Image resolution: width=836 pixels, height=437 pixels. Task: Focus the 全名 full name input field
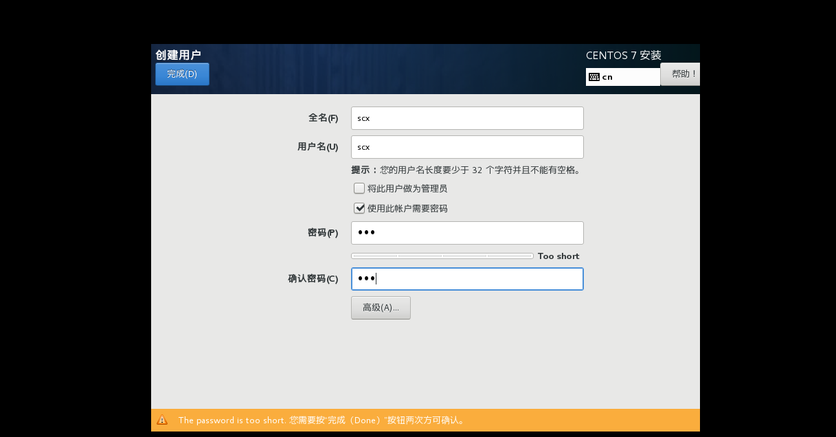pyautogui.click(x=467, y=118)
